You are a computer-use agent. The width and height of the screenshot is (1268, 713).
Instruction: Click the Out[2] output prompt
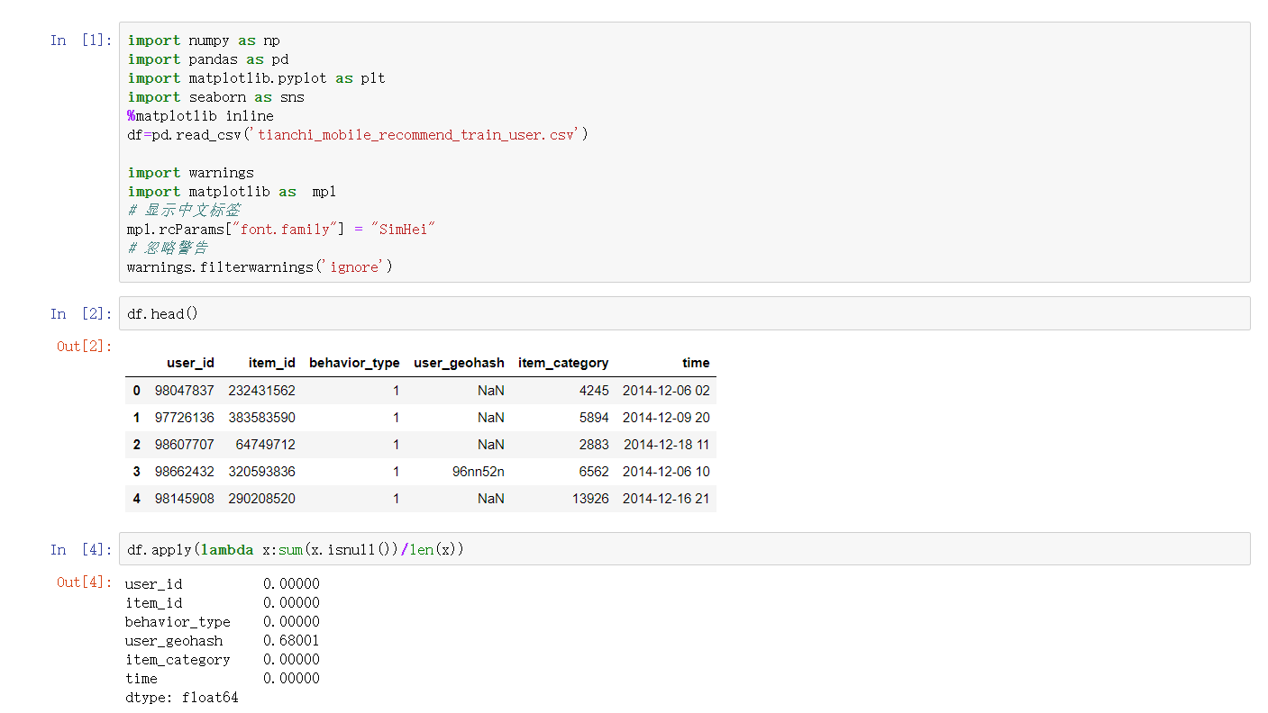point(85,346)
